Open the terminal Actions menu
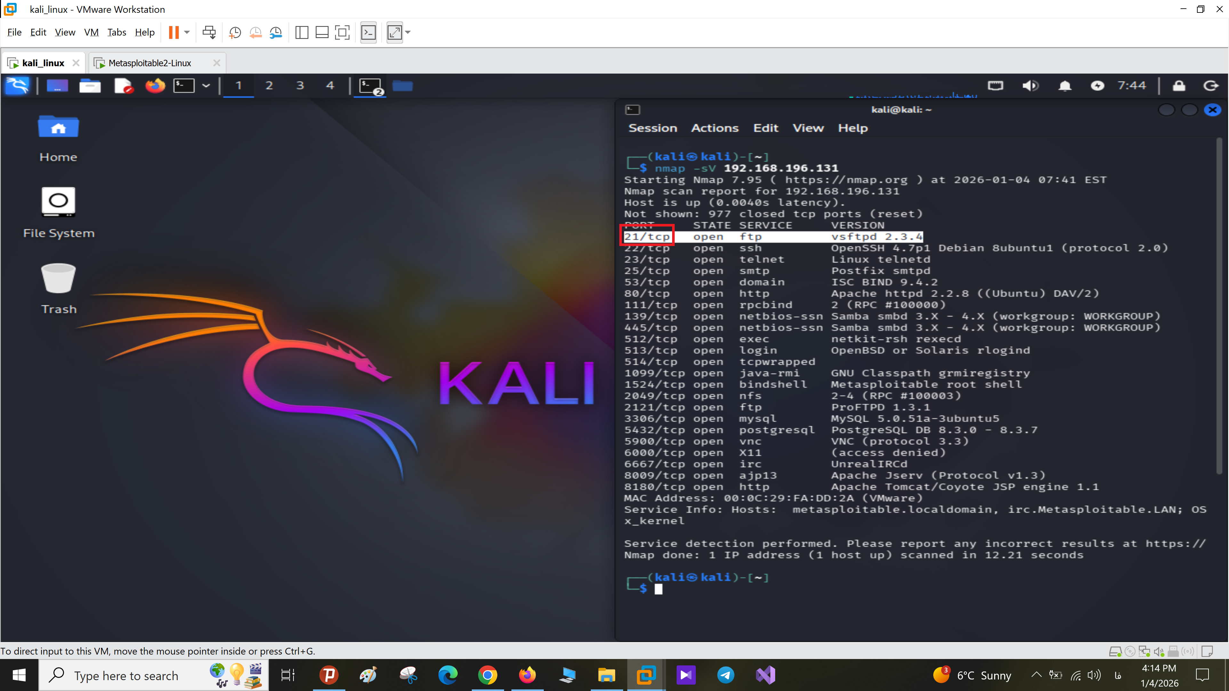Screen dimensions: 1229x691 [714, 128]
